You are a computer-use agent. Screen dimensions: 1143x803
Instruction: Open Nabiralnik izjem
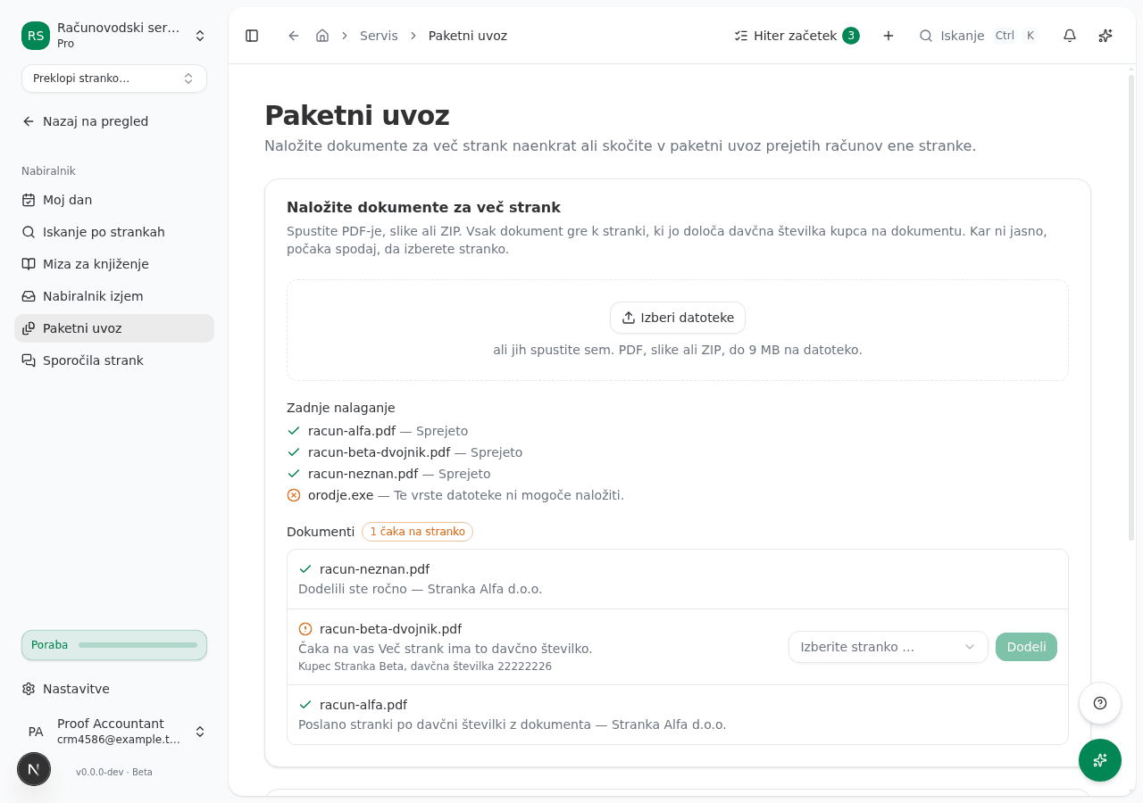click(x=114, y=296)
